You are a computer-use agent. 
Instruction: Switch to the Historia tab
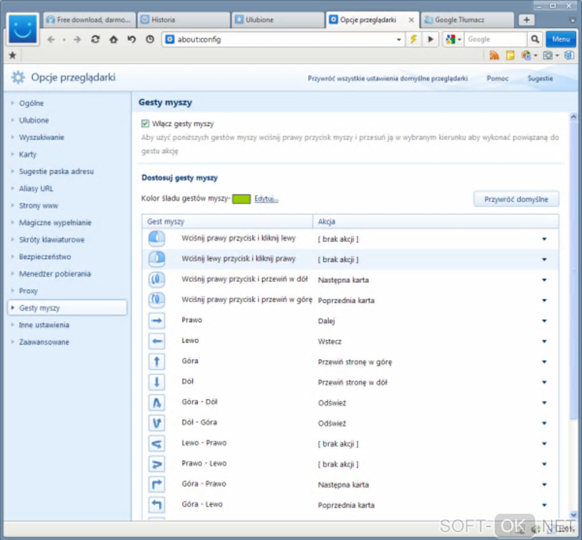(x=184, y=19)
